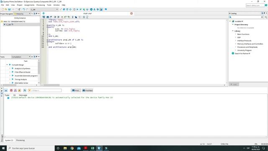Switch to the Processing messages tab
The width and height of the screenshot is (268, 151).
[21, 140]
